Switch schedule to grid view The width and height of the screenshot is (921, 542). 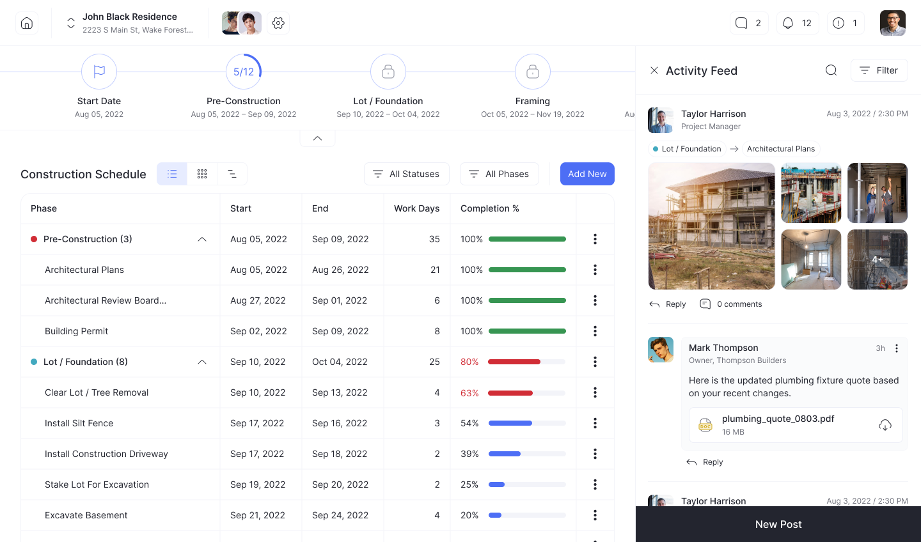pos(202,173)
